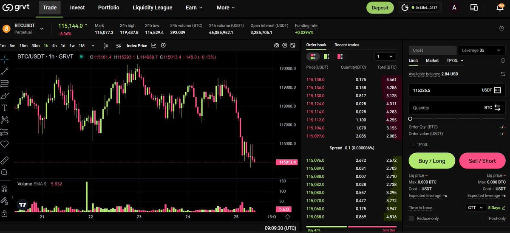The height and width of the screenshot is (233, 510).
Task: Open the indicators chart icon
Action: (153, 45)
